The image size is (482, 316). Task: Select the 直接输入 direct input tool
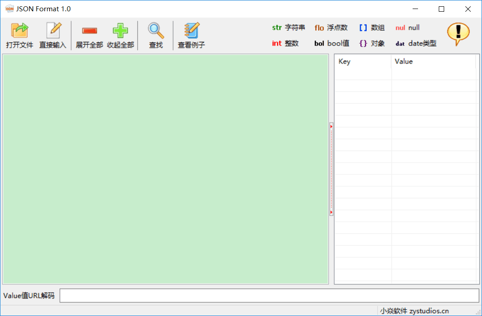pyautogui.click(x=53, y=35)
